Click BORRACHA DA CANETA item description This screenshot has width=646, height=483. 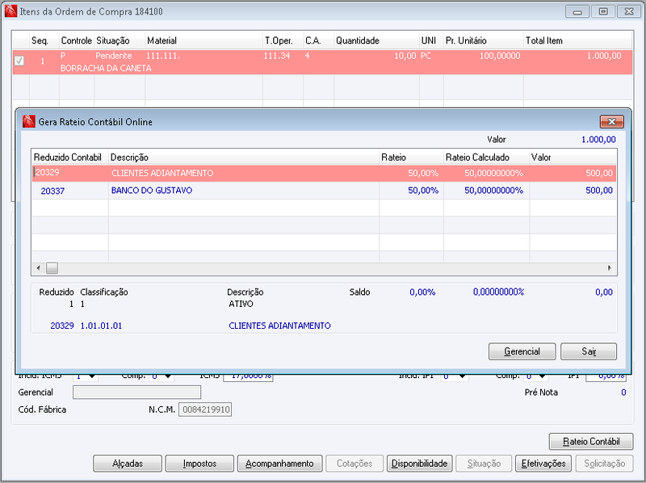click(x=106, y=69)
